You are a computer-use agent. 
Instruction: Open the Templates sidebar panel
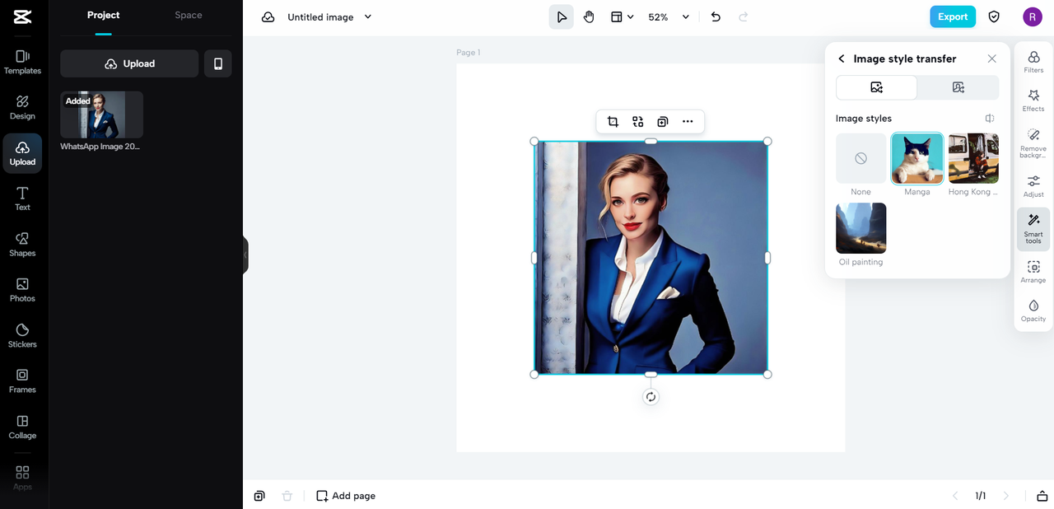[x=22, y=62]
